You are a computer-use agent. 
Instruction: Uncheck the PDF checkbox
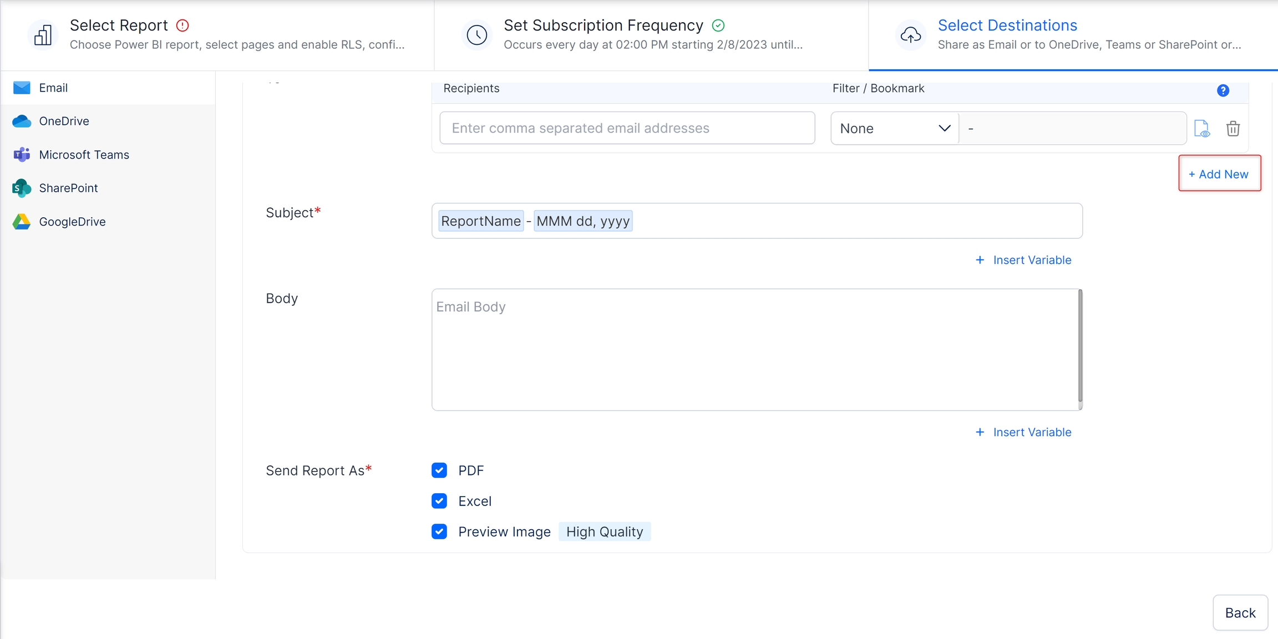click(439, 471)
